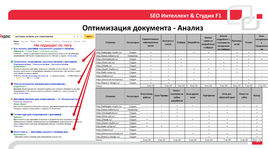Image resolution: width=268 pixels, height=149 pixels.
Task: Clear the search query with the X icon
Action: coord(74,36)
